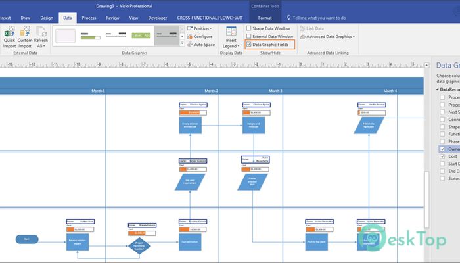Image resolution: width=460 pixels, height=263 pixels.
Task: Open the Draw ribbon tab
Action: click(26, 18)
